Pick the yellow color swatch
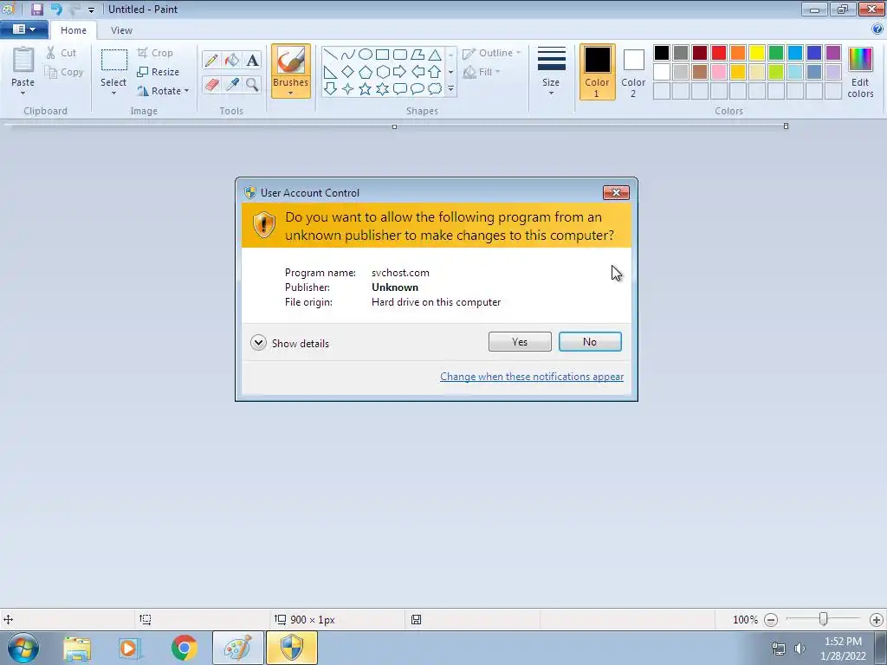Screen dimensions: 887x665 [757, 53]
